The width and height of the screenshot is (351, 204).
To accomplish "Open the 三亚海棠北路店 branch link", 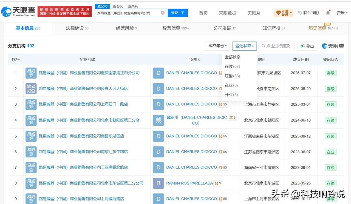I will pyautogui.click(x=83, y=167).
